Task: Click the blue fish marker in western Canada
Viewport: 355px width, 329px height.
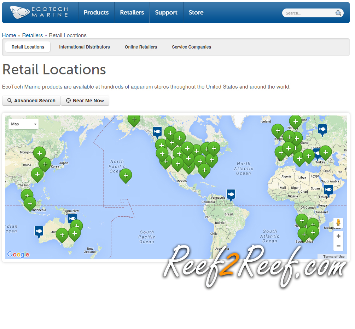Action: pyautogui.click(x=157, y=133)
